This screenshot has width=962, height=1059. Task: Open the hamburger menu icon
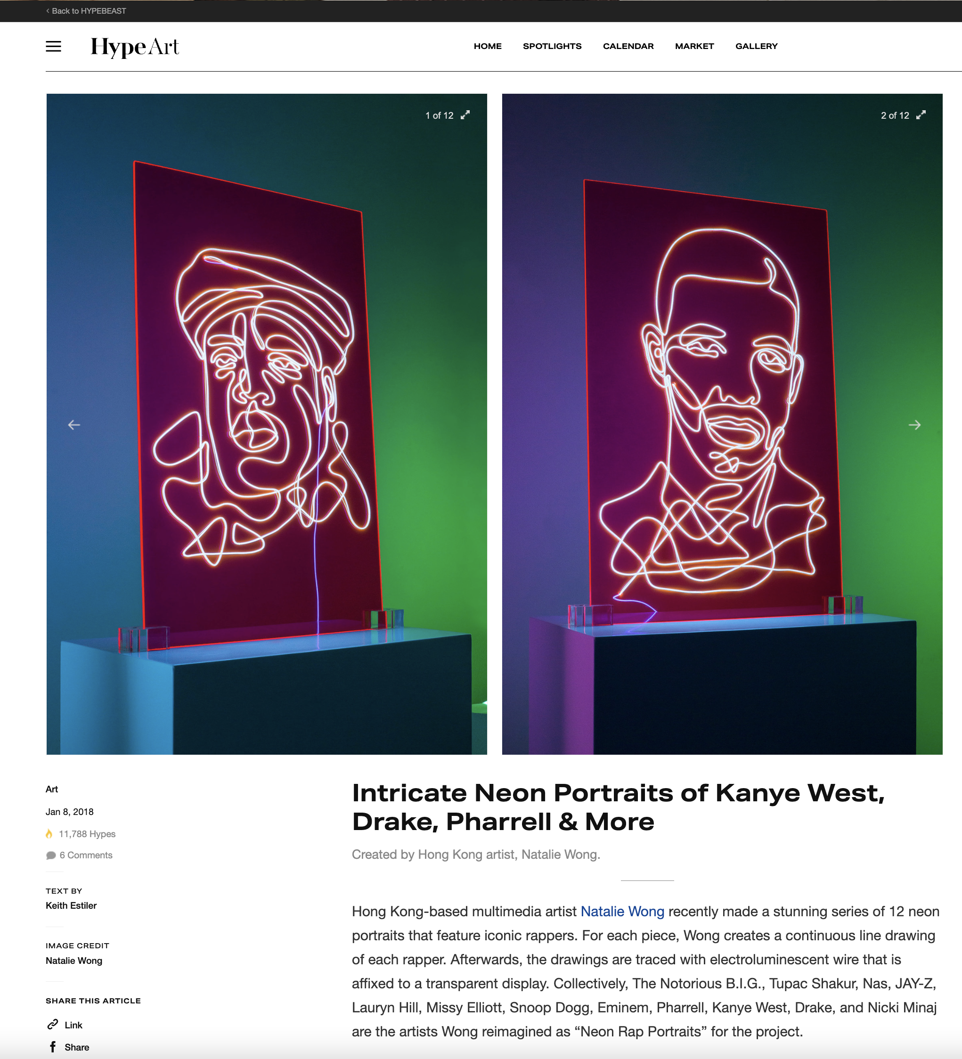point(54,47)
